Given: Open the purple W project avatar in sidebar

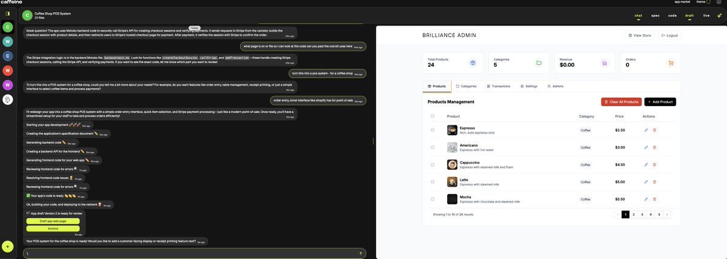Looking at the screenshot, I should pyautogui.click(x=7, y=85).
